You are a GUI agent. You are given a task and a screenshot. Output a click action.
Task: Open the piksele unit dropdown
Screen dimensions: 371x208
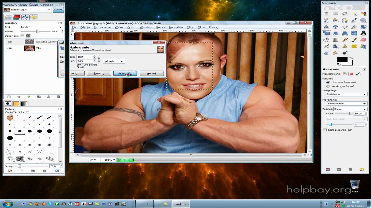[114, 61]
